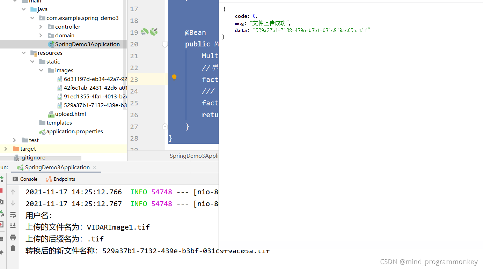Select the static folder
This screenshot has width=483, height=269.
(x=49, y=61)
